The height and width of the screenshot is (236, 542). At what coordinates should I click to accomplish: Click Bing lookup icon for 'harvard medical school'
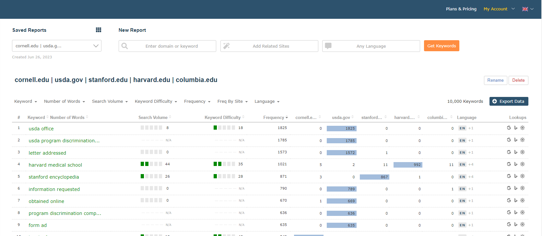pyautogui.click(x=516, y=164)
